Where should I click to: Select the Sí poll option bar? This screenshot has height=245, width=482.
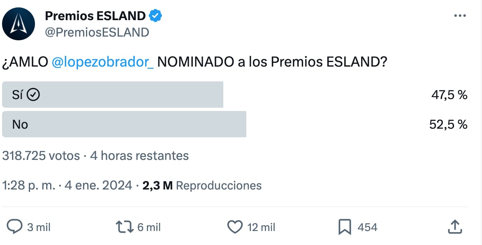point(112,95)
